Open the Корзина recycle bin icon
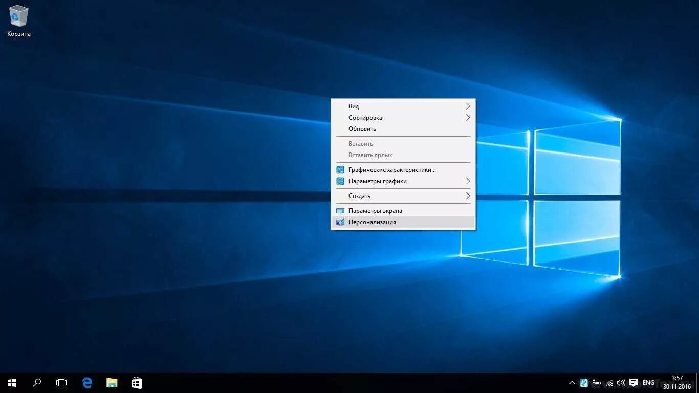 (19, 21)
